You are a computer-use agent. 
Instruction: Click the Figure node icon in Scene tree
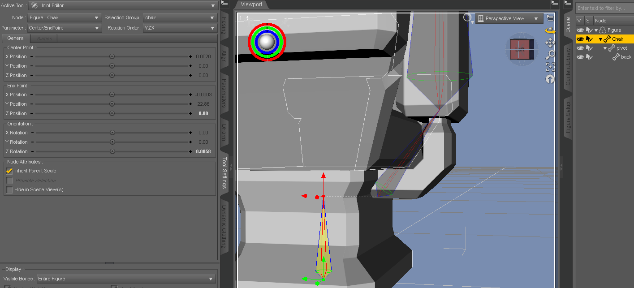(603, 30)
